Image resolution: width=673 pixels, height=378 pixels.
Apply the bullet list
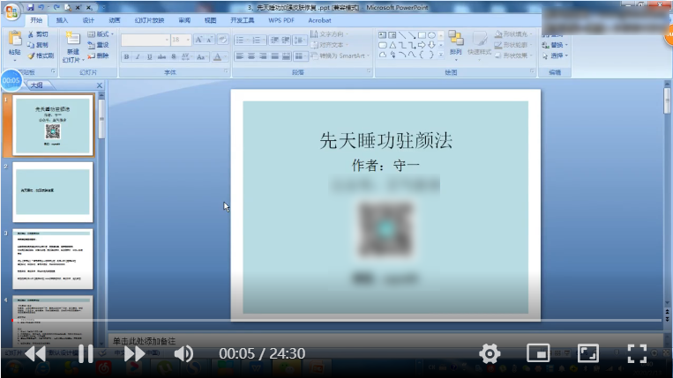pyautogui.click(x=242, y=40)
